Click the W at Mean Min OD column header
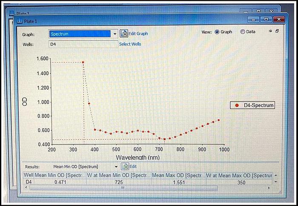 [x=119, y=175]
